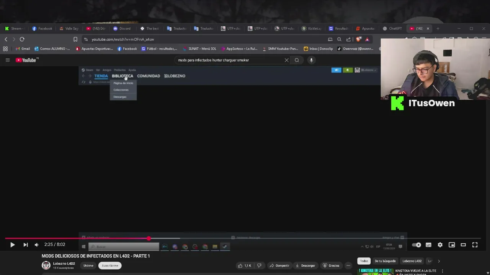
Task: Open the cast/install icon in address bar
Action: coord(330,39)
